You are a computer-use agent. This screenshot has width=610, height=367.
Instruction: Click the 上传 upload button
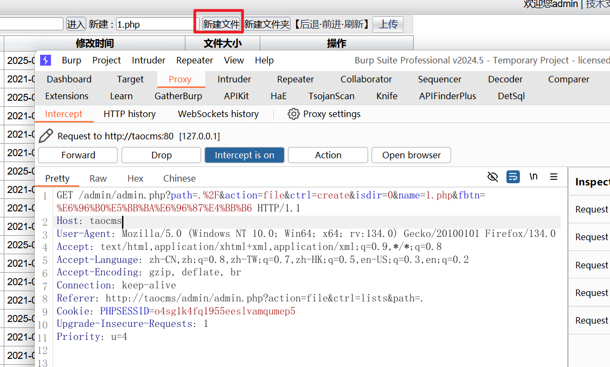[x=388, y=24]
